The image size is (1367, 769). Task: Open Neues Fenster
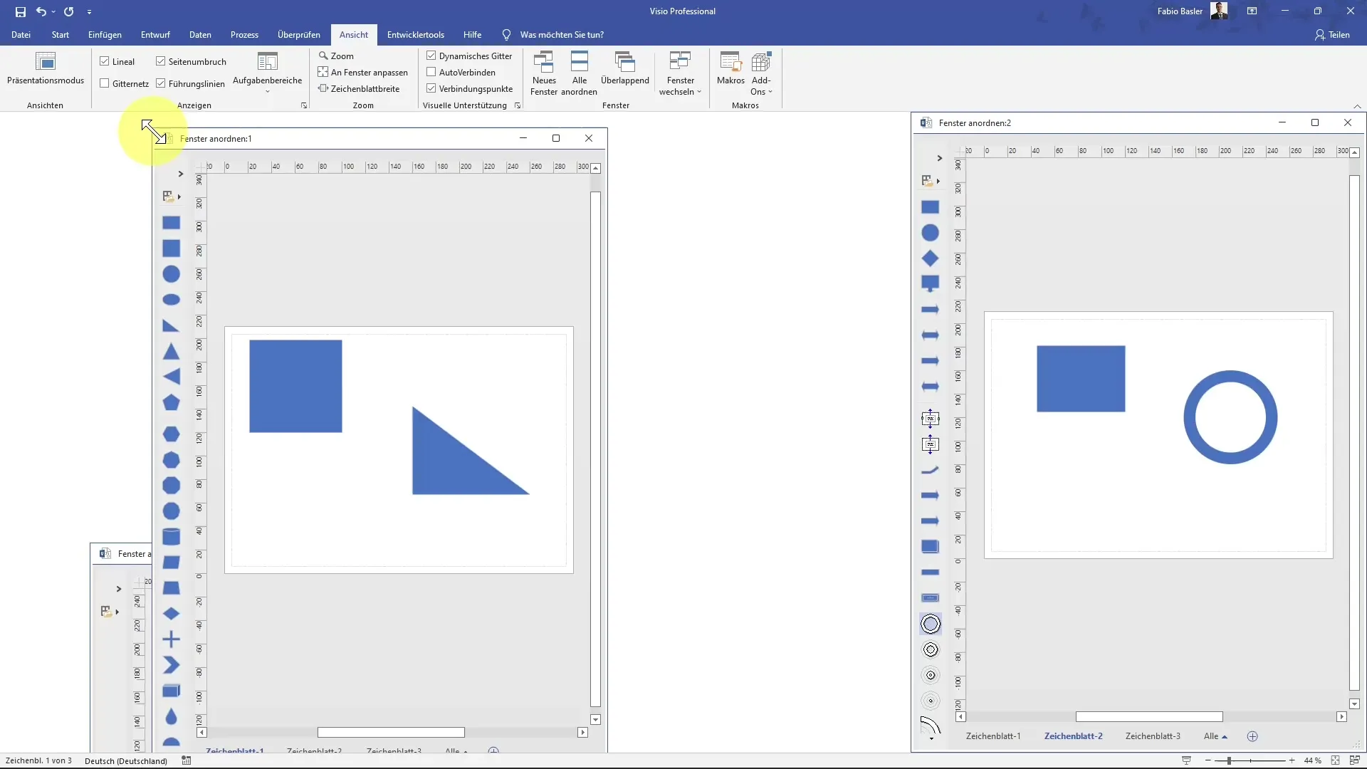tap(544, 73)
